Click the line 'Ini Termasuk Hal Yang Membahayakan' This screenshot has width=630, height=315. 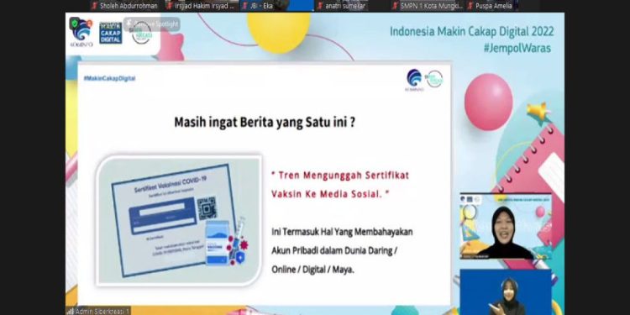point(342,232)
